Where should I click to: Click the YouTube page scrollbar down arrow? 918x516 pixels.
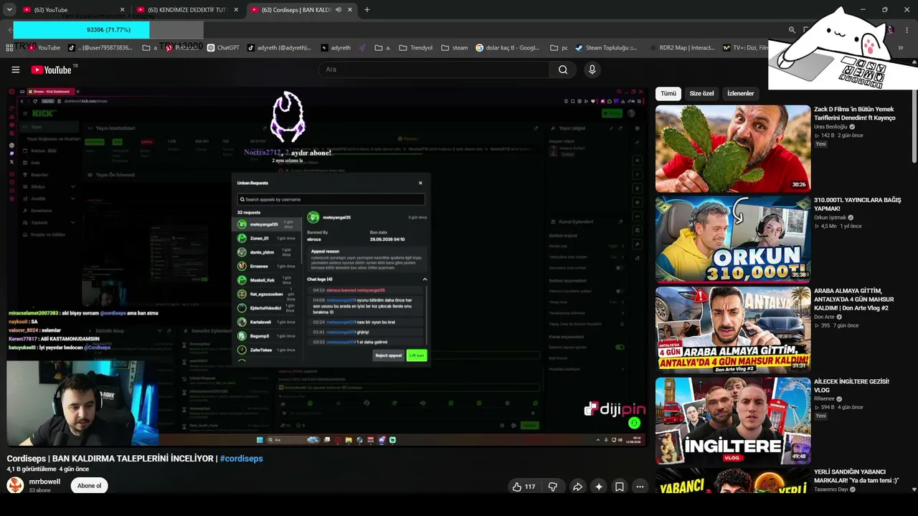(x=914, y=489)
